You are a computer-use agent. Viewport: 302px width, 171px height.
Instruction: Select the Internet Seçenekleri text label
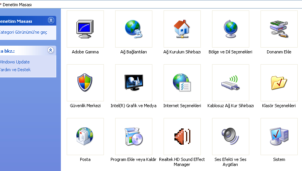click(x=182, y=106)
